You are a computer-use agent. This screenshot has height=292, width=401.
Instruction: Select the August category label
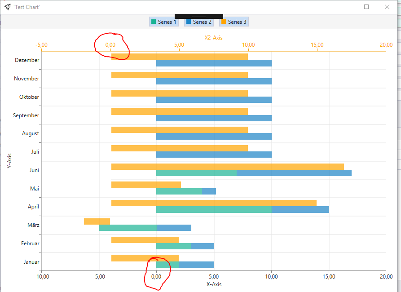[31, 133]
